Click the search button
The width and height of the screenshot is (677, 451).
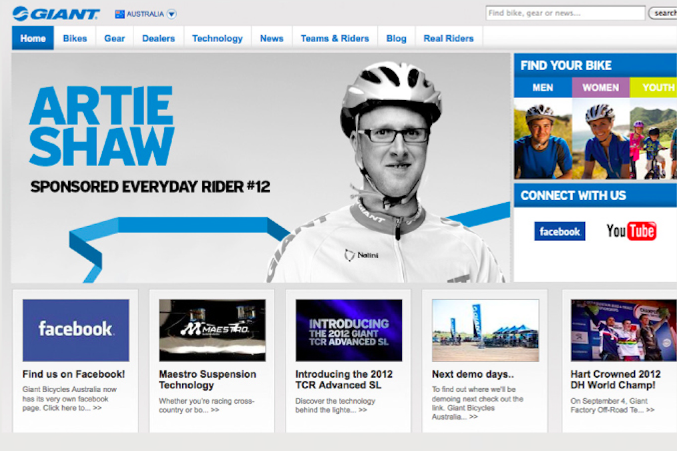[x=663, y=13]
